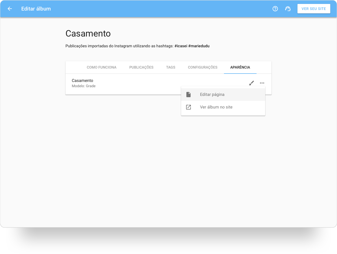Click the paintbrush icon for Casamento

point(252,83)
